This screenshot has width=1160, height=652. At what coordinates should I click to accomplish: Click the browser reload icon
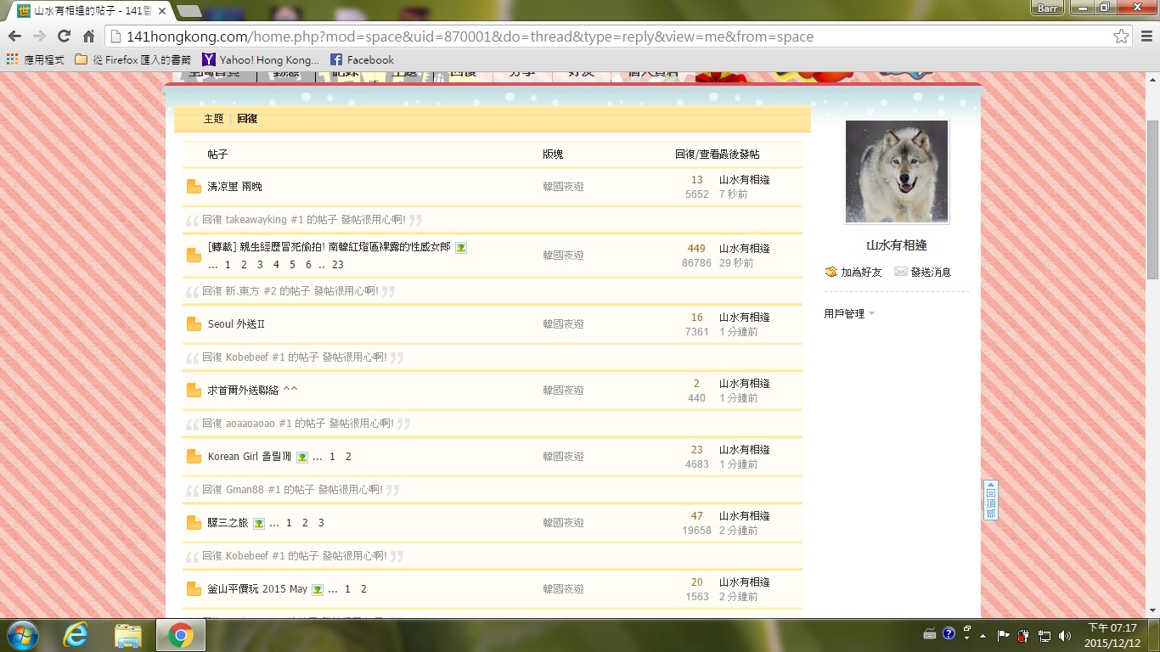[x=64, y=37]
